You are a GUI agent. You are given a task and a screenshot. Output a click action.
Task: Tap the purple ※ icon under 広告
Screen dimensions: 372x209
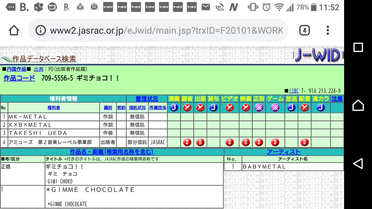pos(259,107)
